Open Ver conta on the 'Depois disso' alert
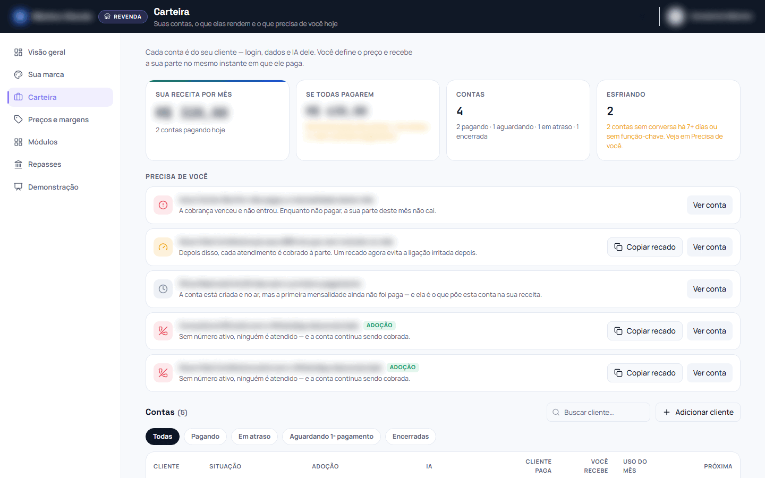This screenshot has height=478, width=765. click(x=709, y=247)
